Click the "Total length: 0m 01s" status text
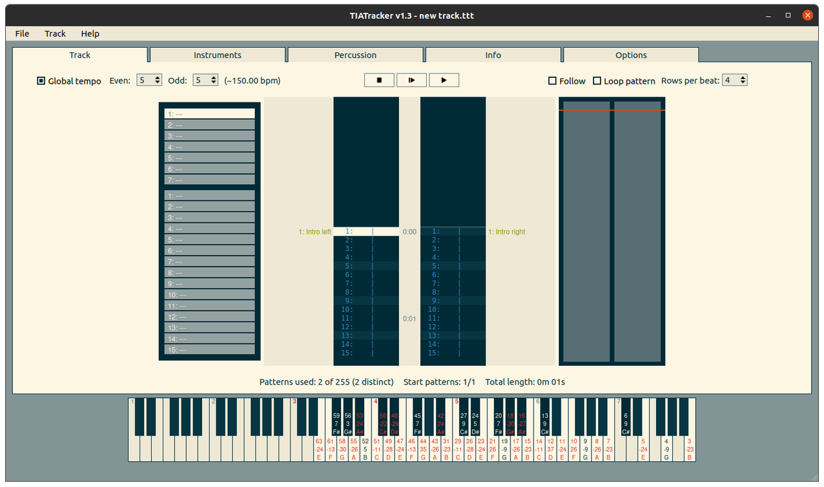Viewport: 824px width, 487px height. (525, 382)
